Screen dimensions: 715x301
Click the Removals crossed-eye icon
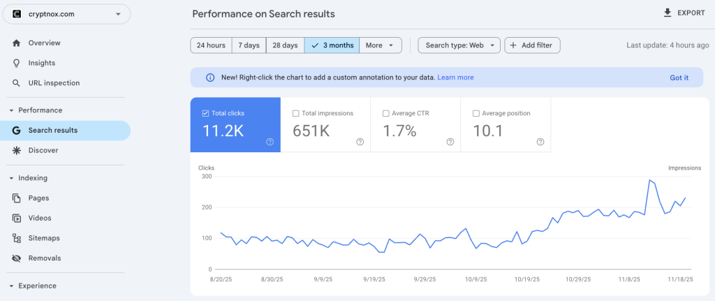click(16, 258)
